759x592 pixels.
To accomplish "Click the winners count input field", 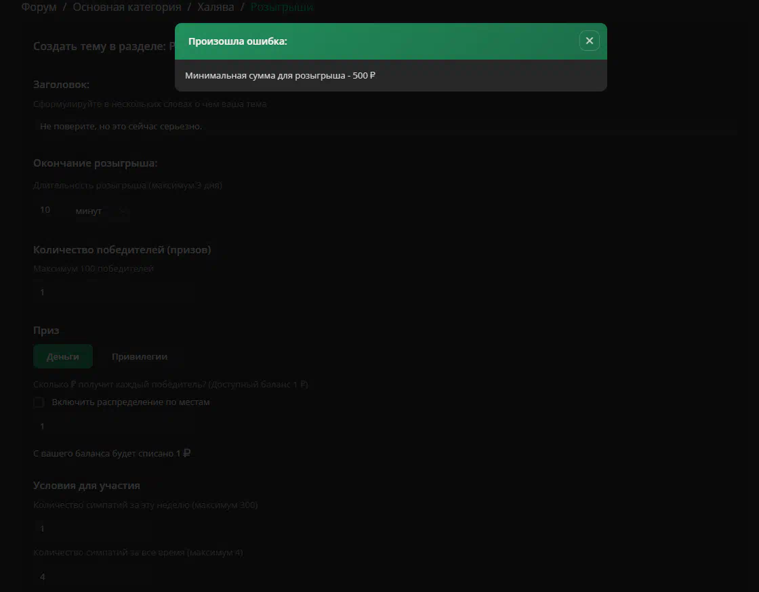I will (x=115, y=292).
